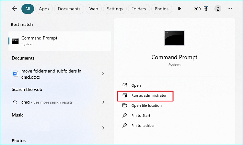Click Run as administrator
The image size is (243, 145).
(149, 95)
